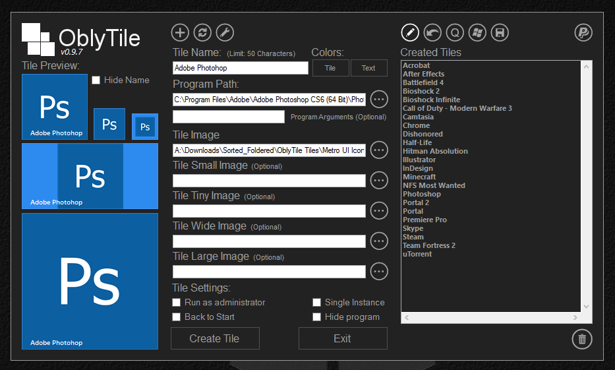Select Bioshock 2 in the list
The height and width of the screenshot is (370, 615).
(x=421, y=91)
